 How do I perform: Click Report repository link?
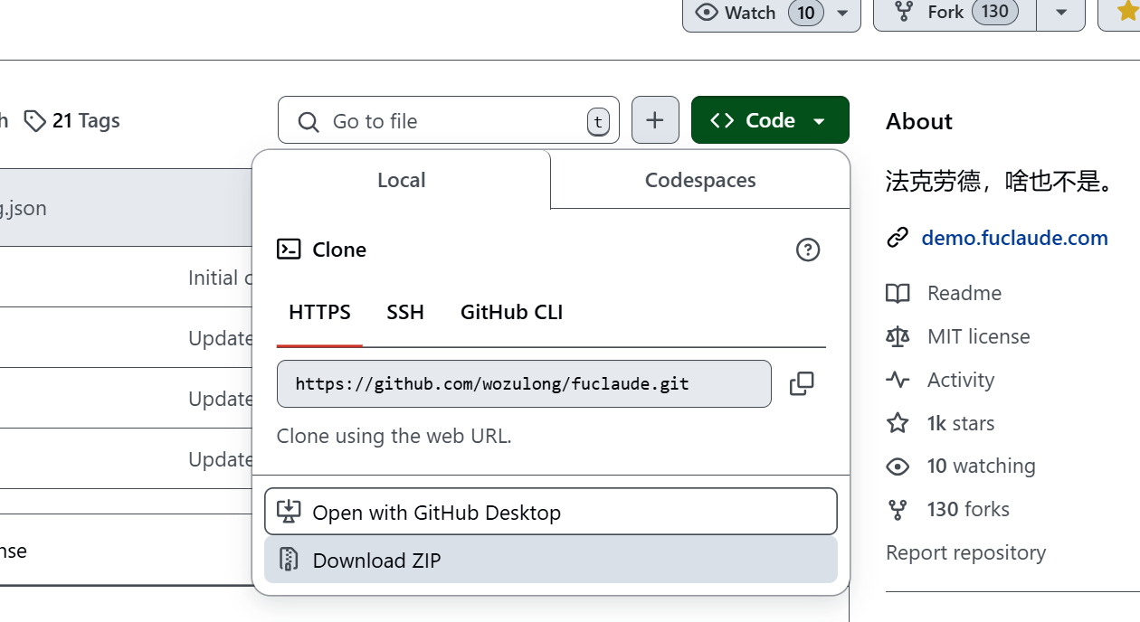(966, 552)
